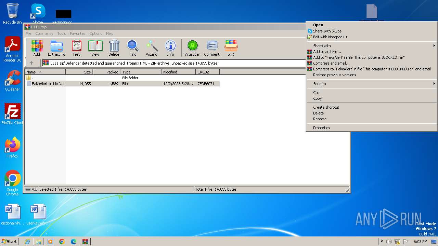Viewport: 438px width, 246px height.
Task: Open Google Chrome desktop shortcut
Action: tap(12, 183)
